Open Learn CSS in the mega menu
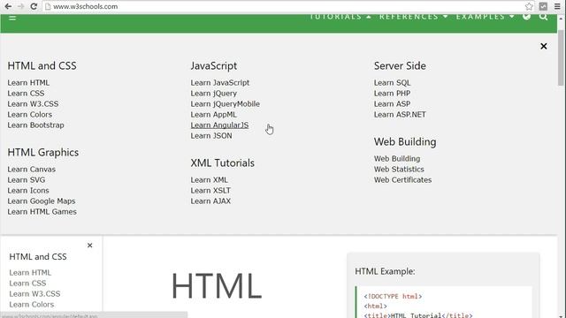Viewport: 566px width, 318px height. pos(26,94)
